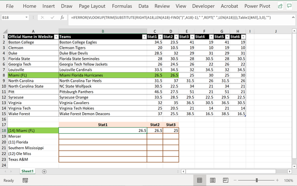297x186 pixels.
Task: Select the Sheet1 worksheet tab
Action: pos(27,171)
